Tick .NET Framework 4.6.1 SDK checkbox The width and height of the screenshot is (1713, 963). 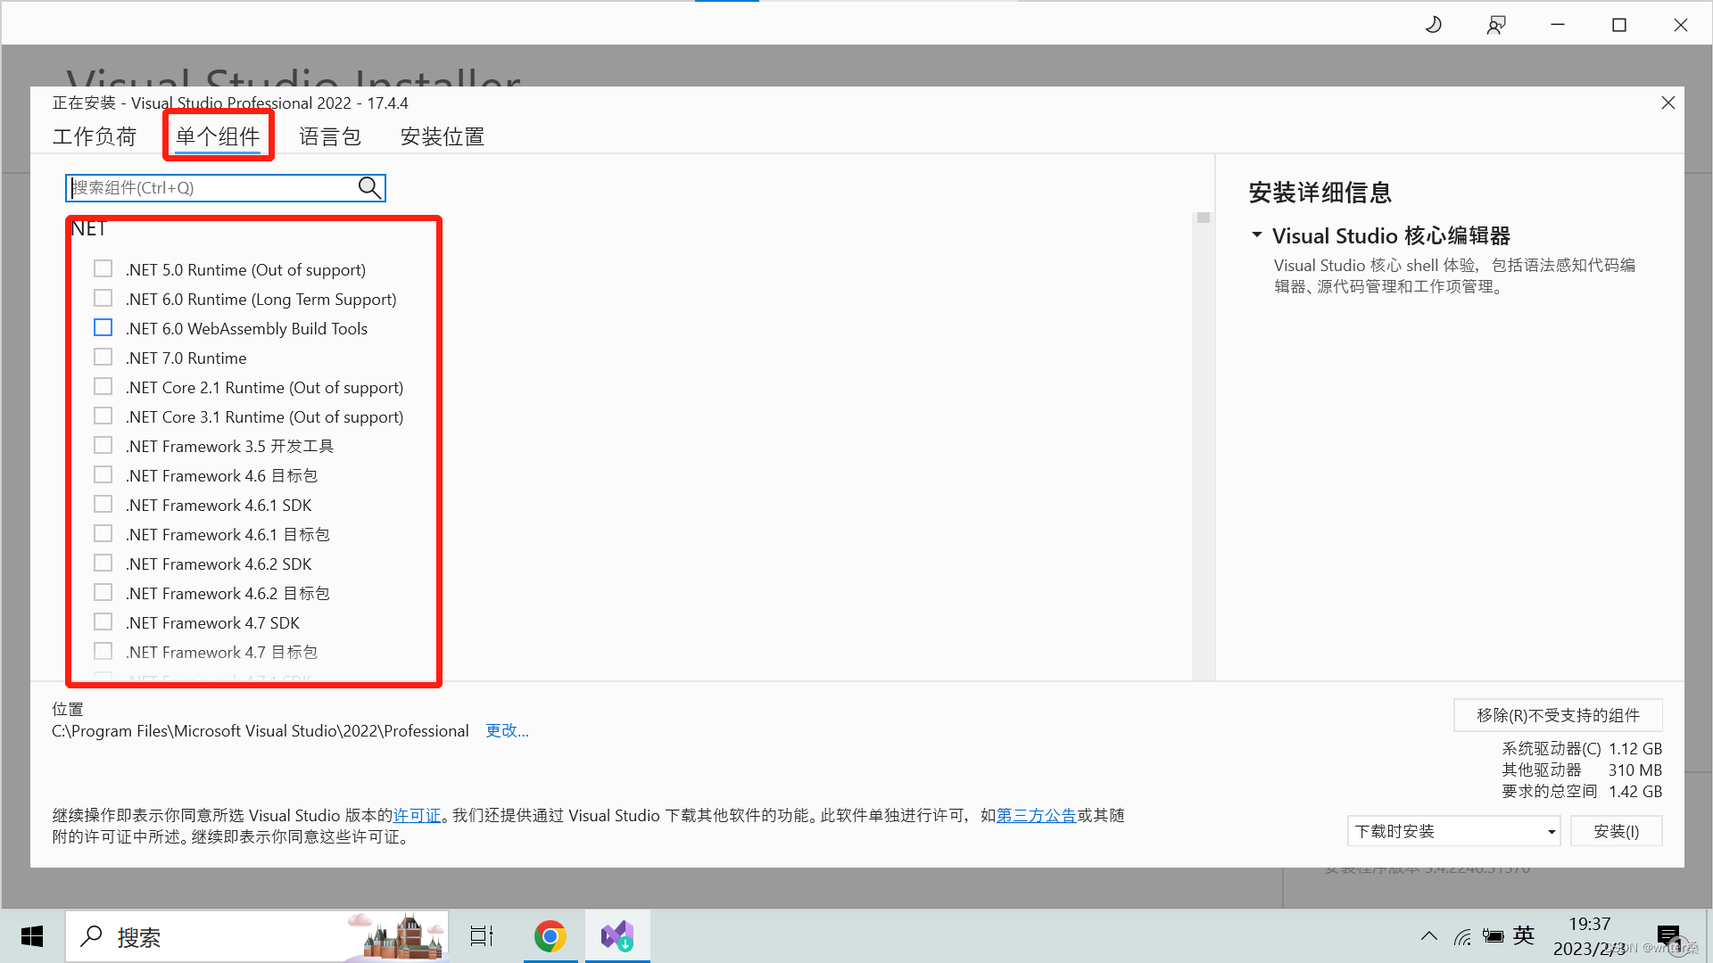[103, 505]
